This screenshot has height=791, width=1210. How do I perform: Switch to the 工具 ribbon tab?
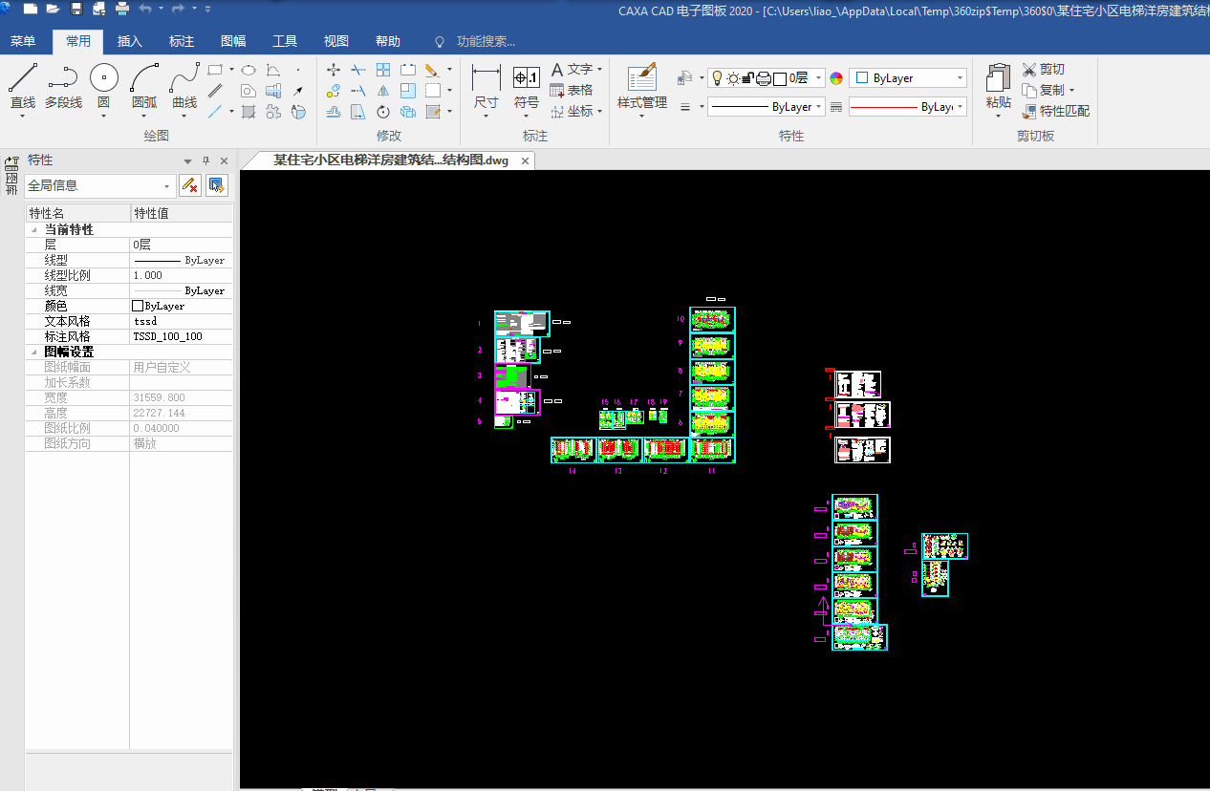285,41
